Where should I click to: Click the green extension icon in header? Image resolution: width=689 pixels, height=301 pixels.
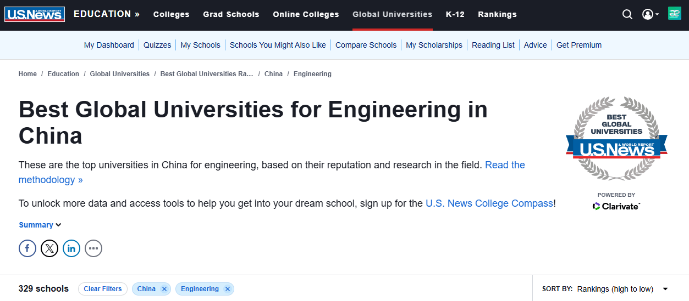pos(674,14)
